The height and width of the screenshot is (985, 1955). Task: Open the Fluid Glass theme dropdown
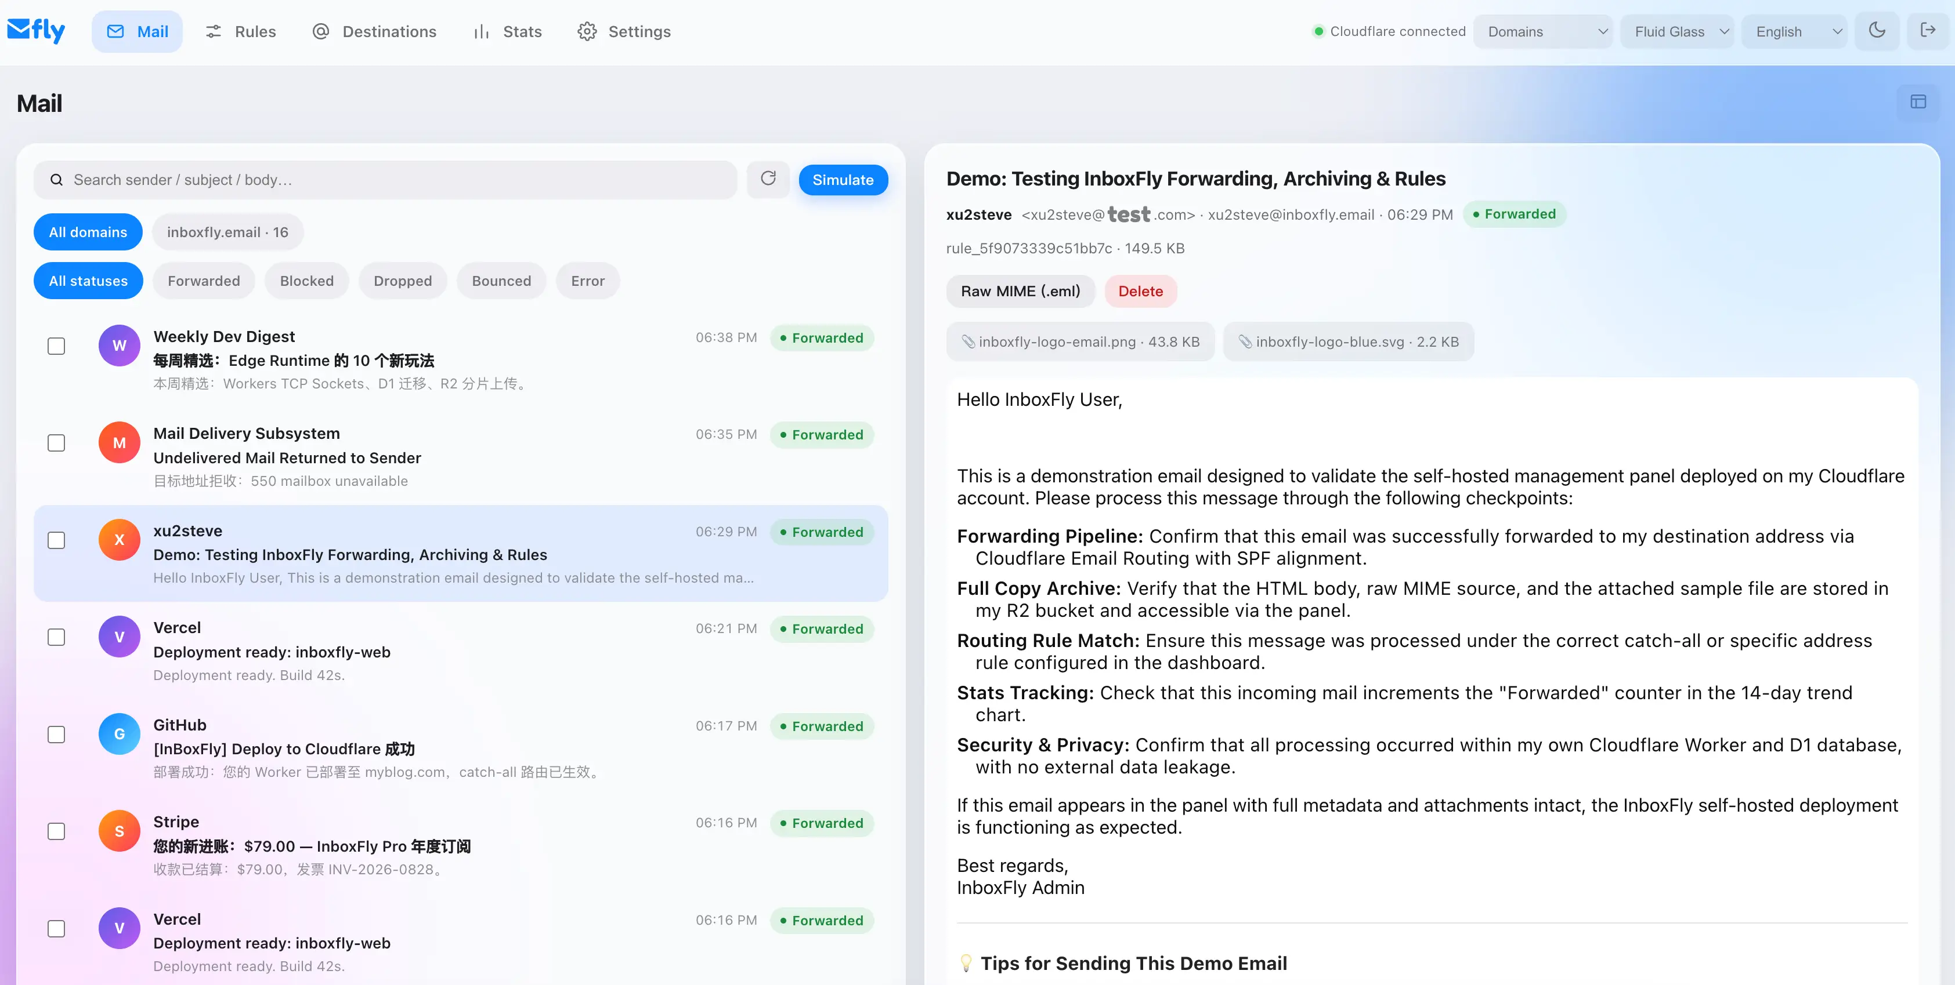point(1677,31)
